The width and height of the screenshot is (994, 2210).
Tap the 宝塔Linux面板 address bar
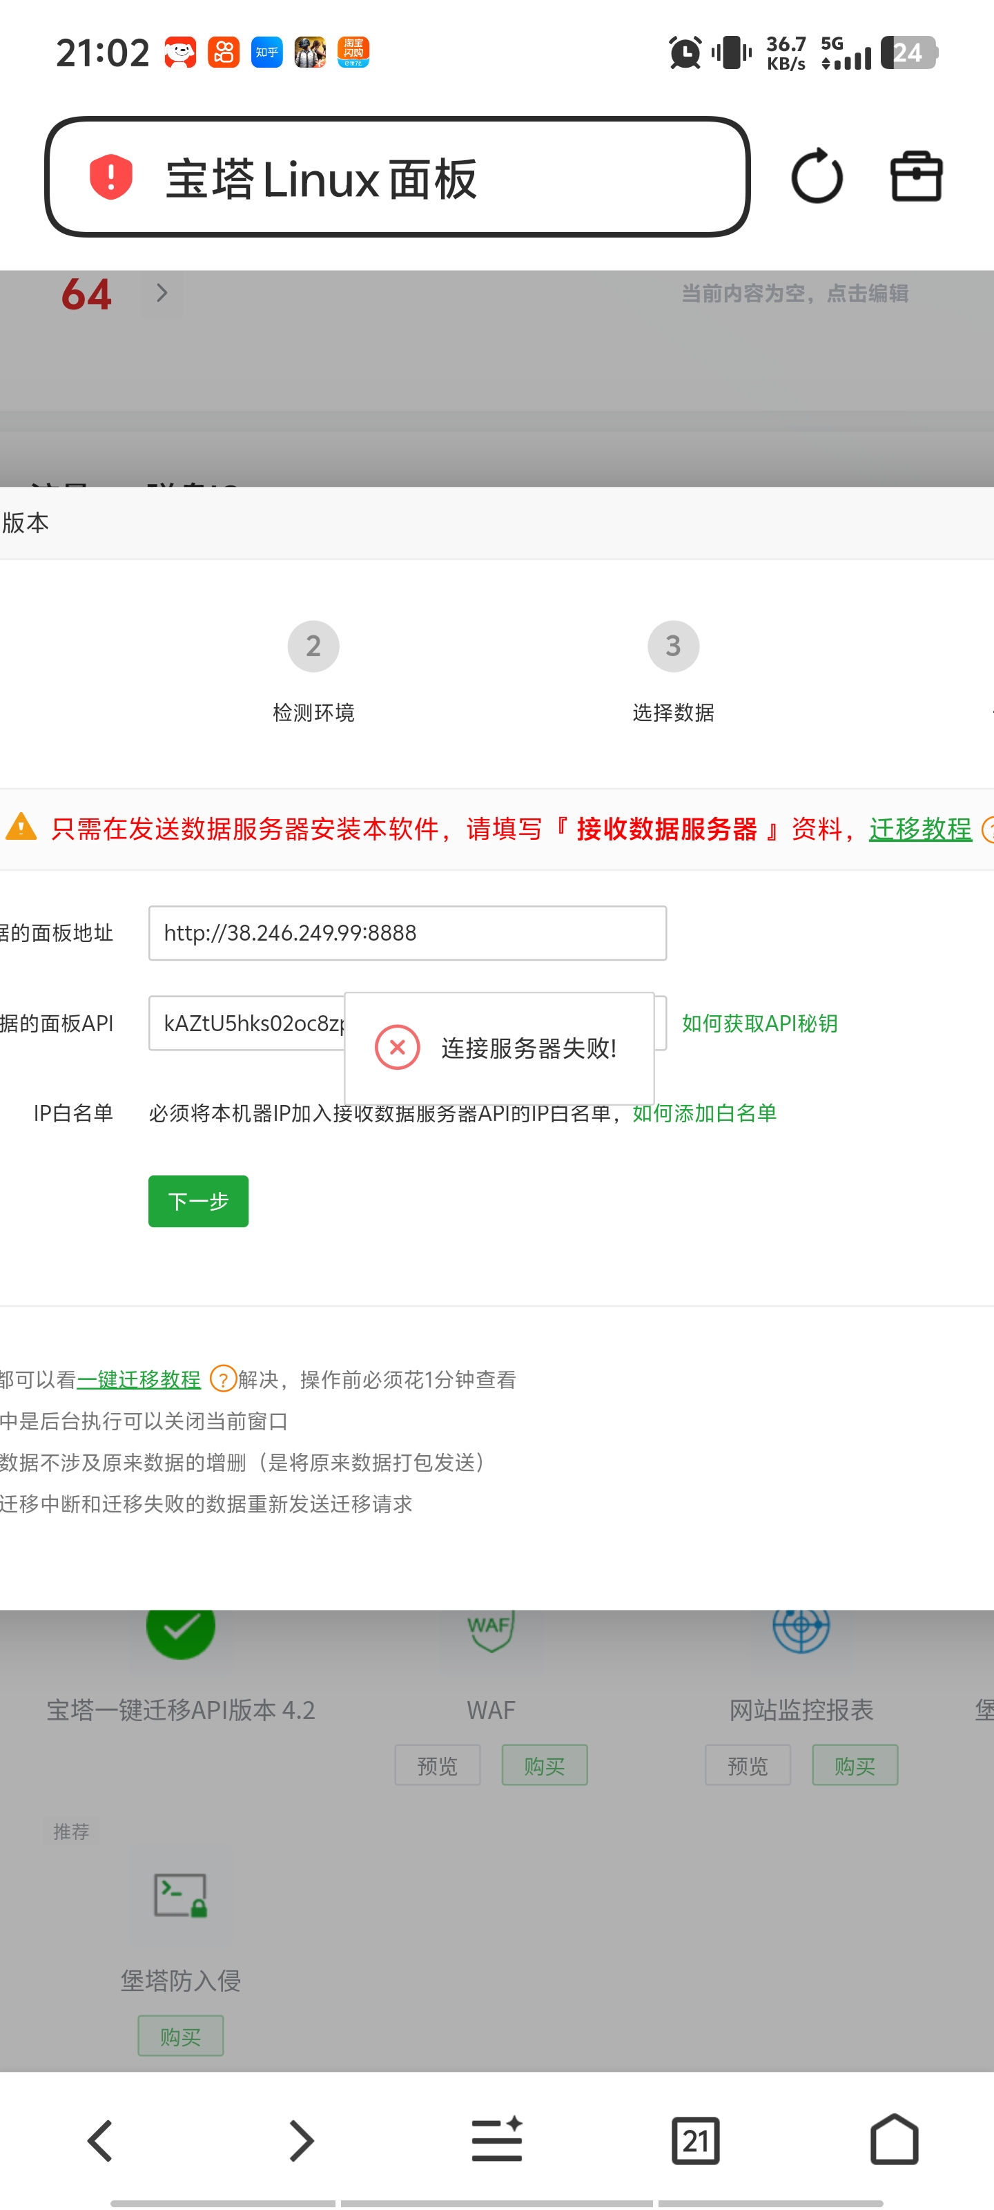pos(398,177)
